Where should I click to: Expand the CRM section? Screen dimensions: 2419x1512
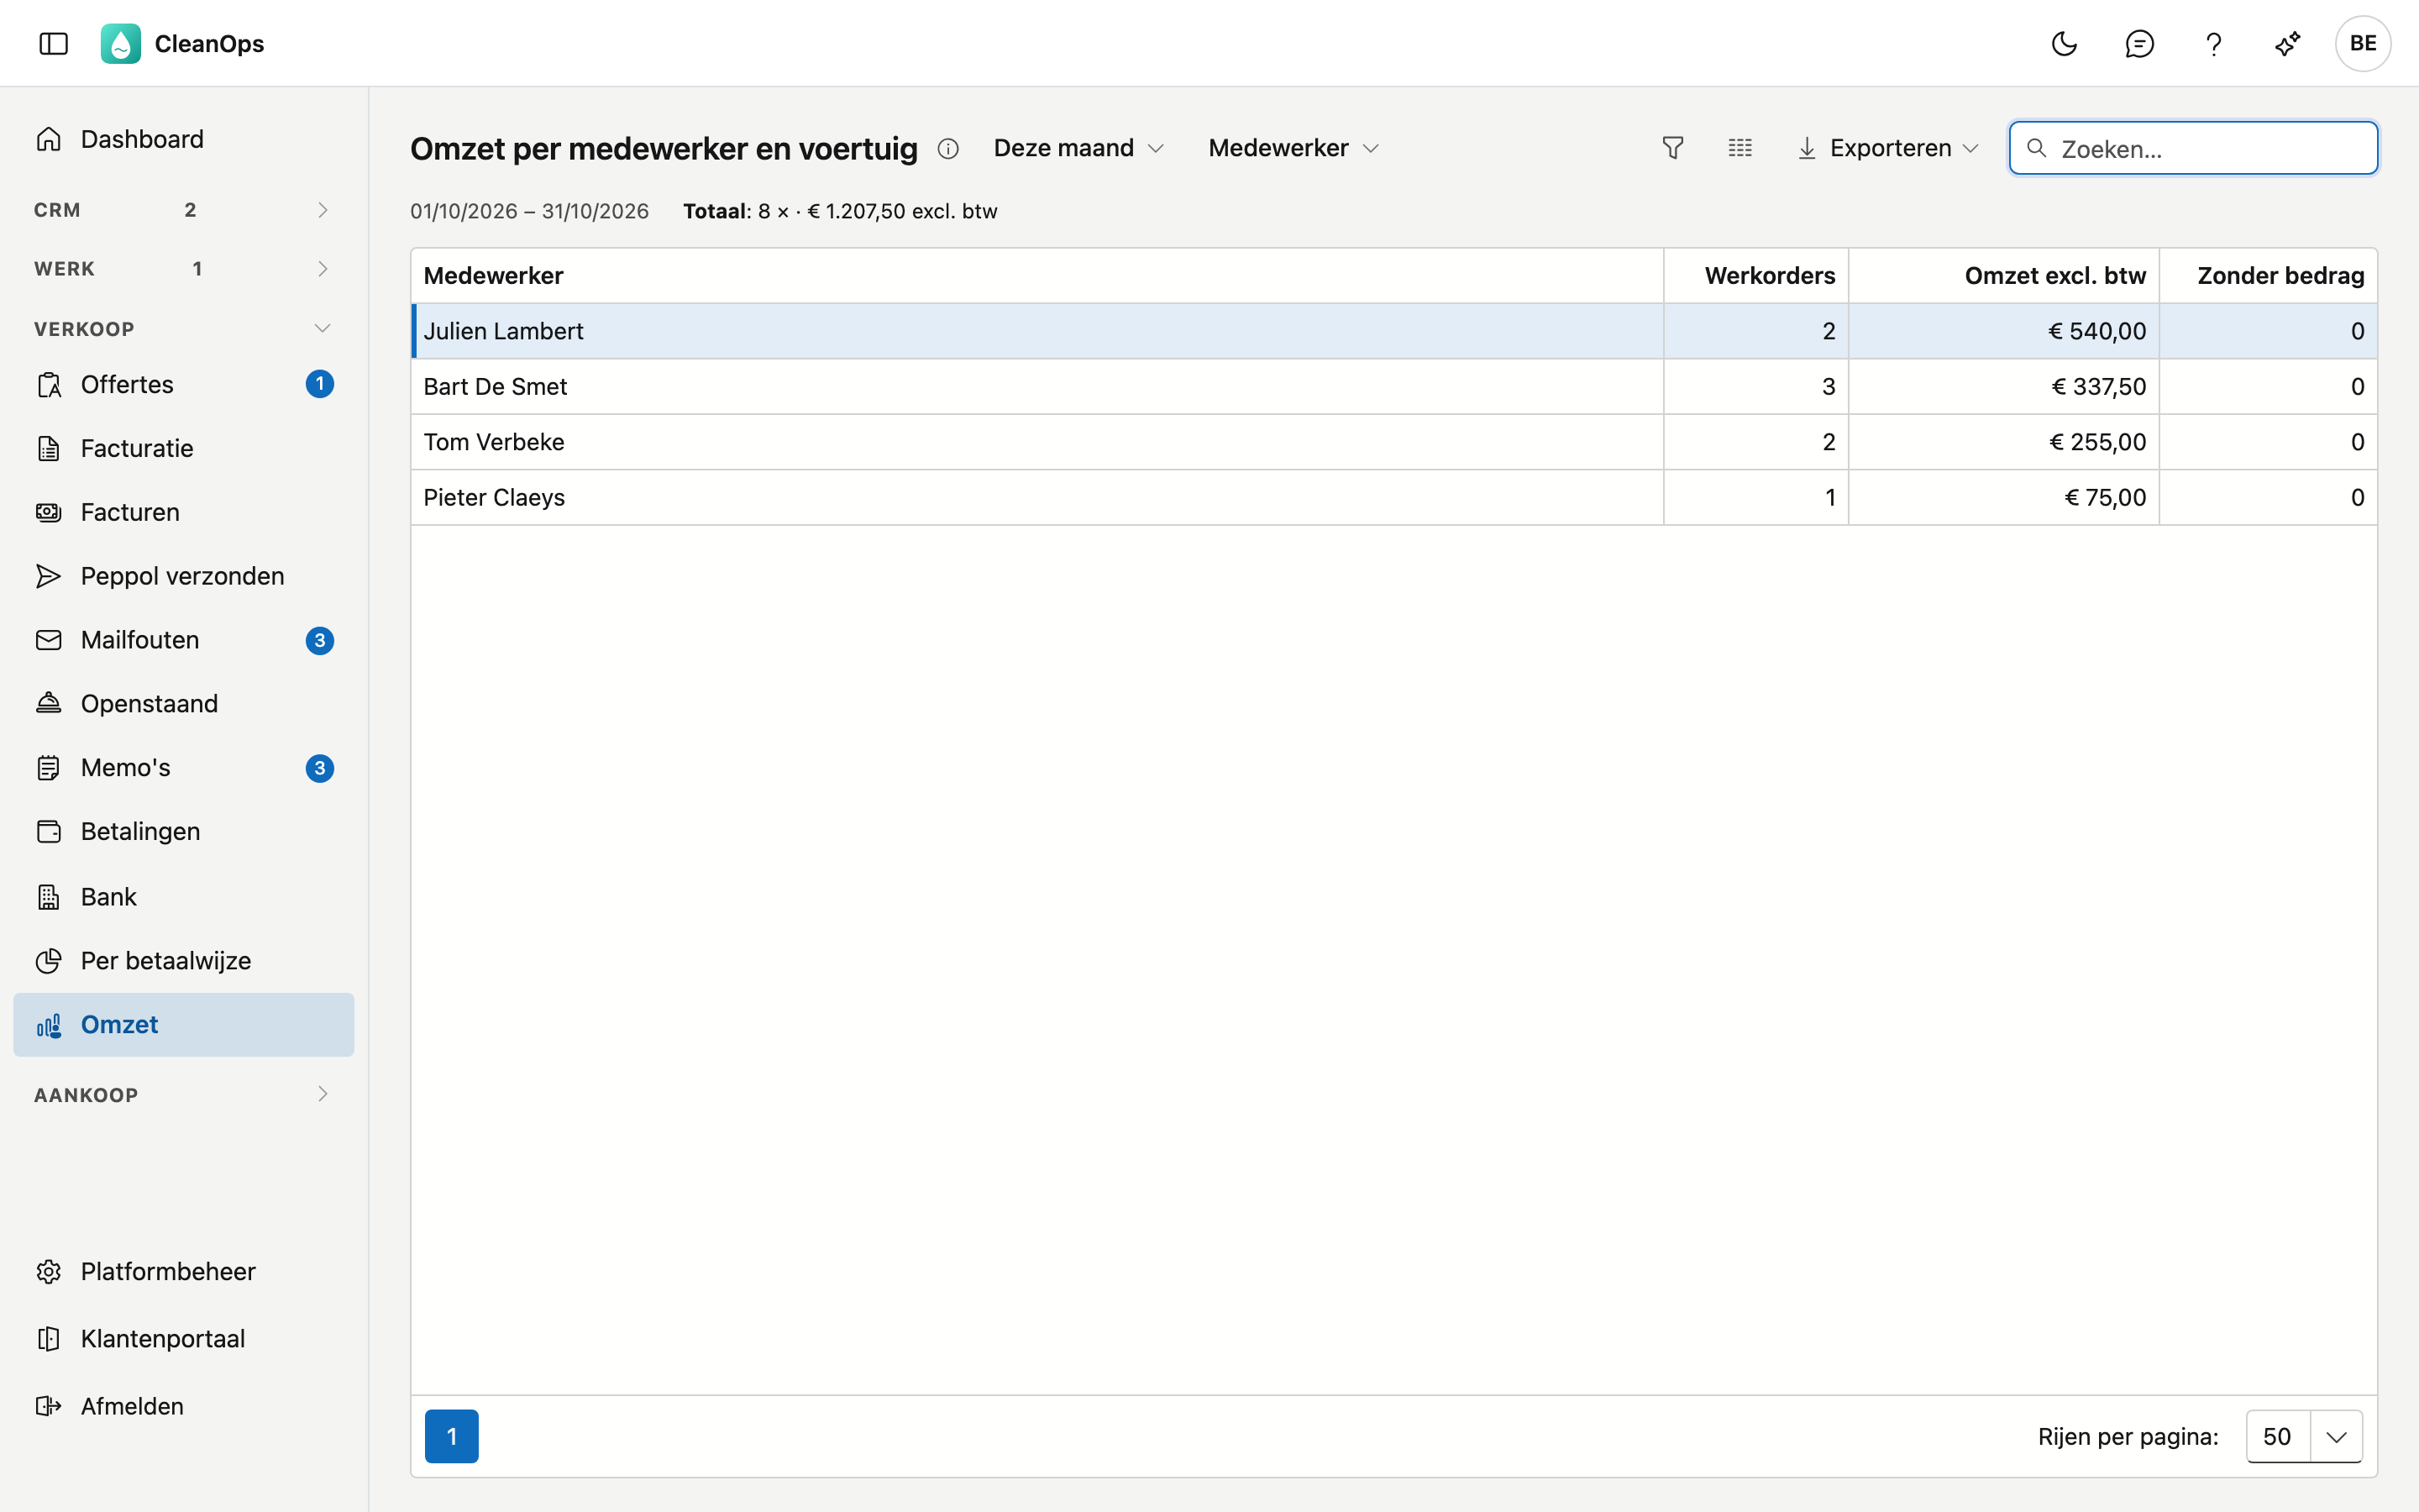[184, 210]
